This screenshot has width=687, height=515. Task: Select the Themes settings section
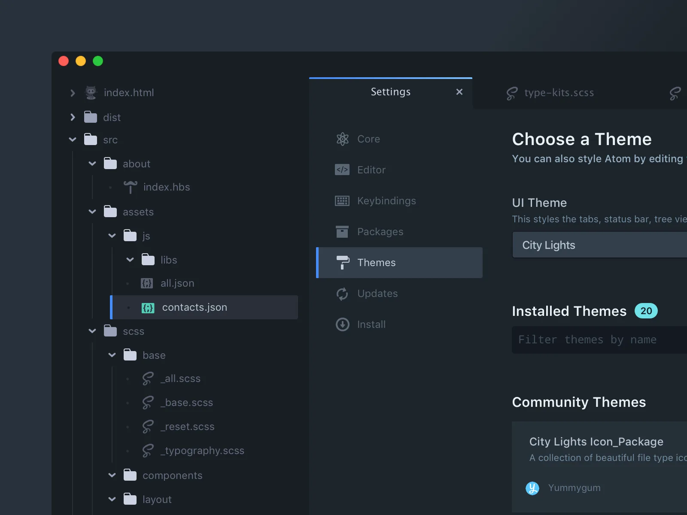(399, 263)
